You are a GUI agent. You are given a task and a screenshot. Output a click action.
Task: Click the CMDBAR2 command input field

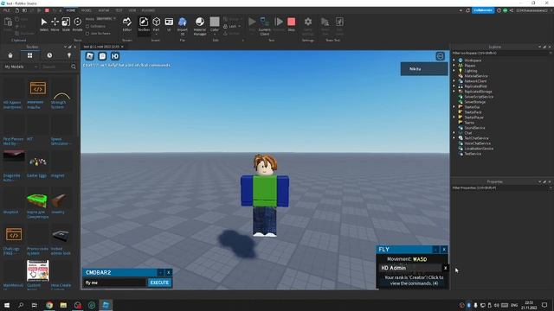pos(115,282)
